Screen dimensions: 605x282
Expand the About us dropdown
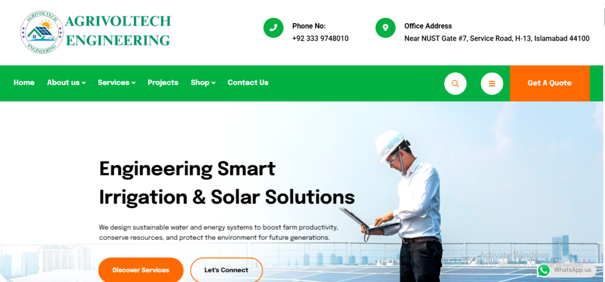pos(66,82)
